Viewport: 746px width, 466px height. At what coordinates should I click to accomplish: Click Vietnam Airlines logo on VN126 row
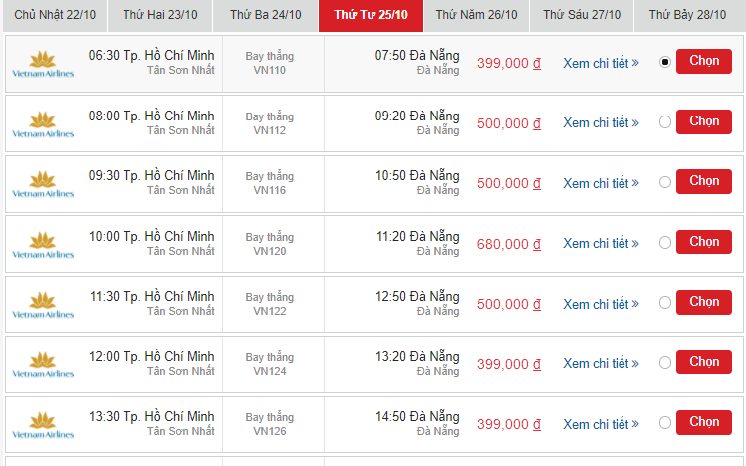tap(43, 425)
